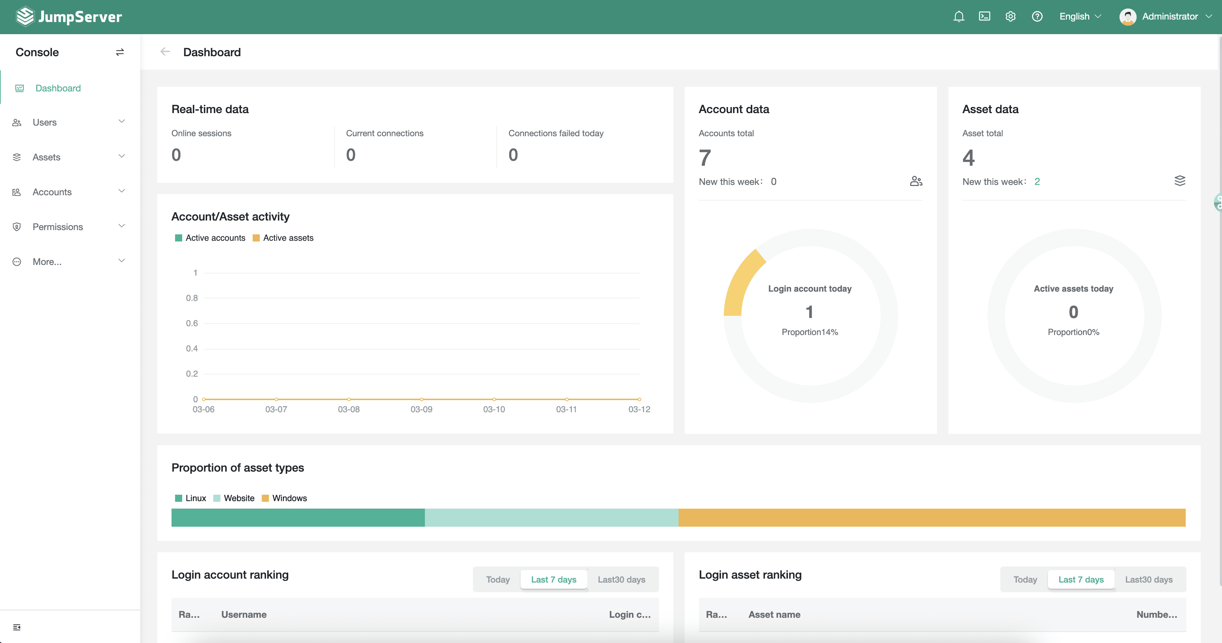The image size is (1222, 643).
Task: Open the English language dropdown
Action: (1080, 16)
